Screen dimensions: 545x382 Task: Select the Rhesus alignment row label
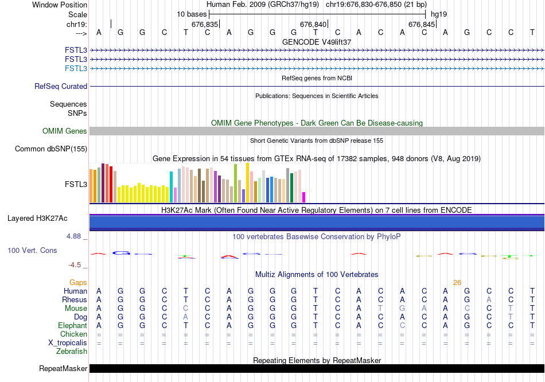[x=75, y=299]
